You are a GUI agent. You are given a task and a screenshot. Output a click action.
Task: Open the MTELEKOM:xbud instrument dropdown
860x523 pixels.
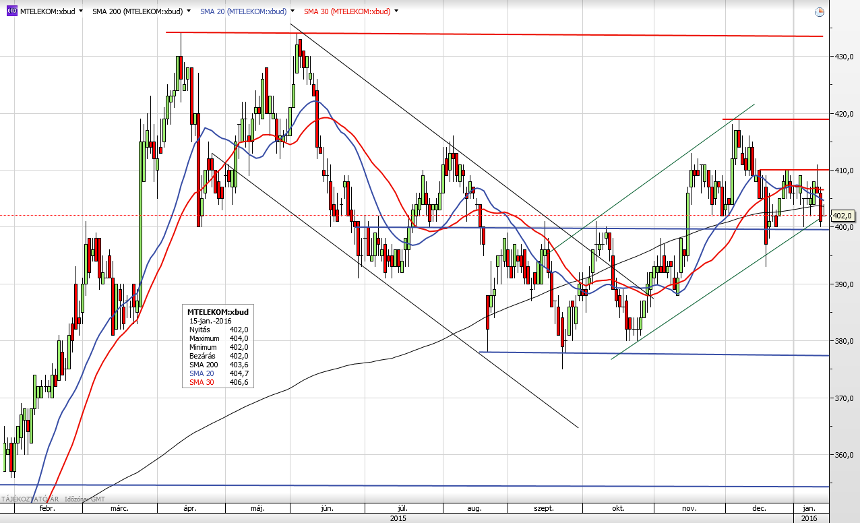click(81, 11)
